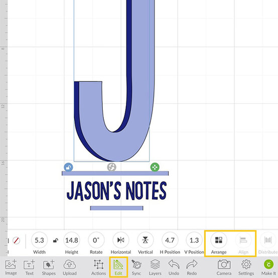Select the long bar above the title

[115, 173]
